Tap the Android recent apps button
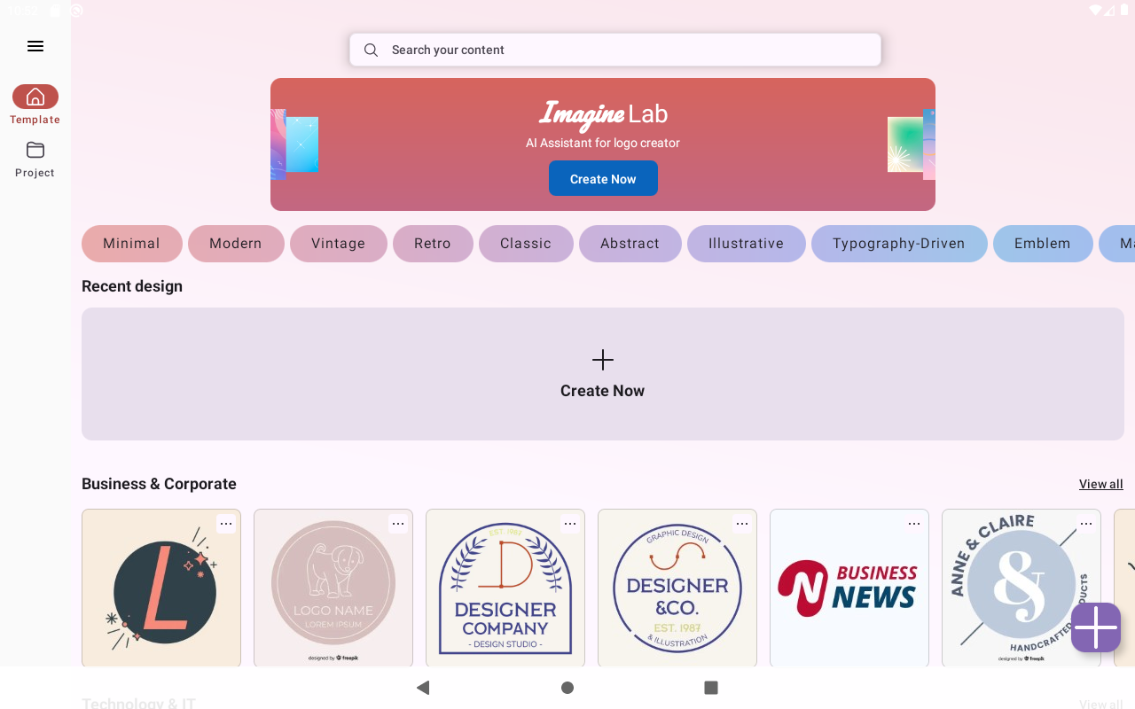 coord(711,688)
